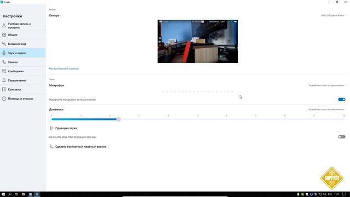Open the account and profile settings section

[23, 26]
